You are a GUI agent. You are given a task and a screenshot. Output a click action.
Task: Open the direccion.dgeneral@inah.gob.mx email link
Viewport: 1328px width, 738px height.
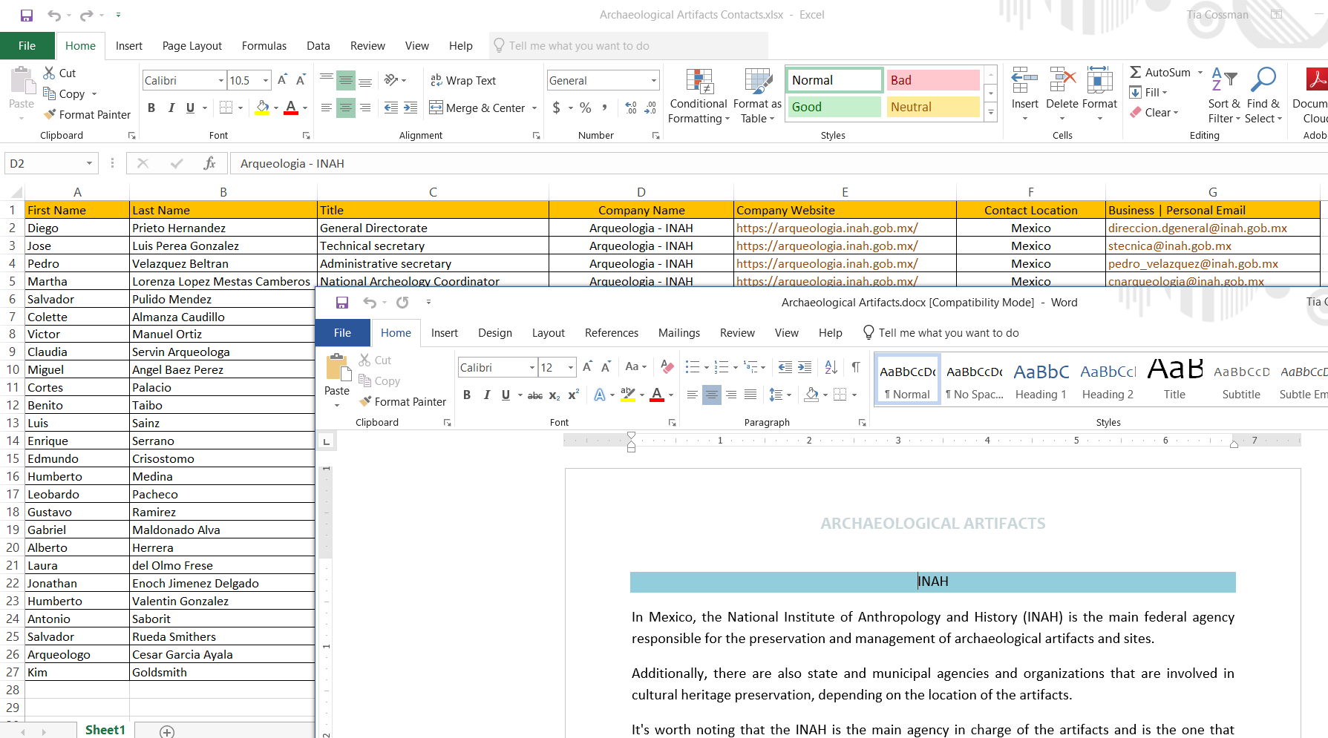pos(1197,228)
